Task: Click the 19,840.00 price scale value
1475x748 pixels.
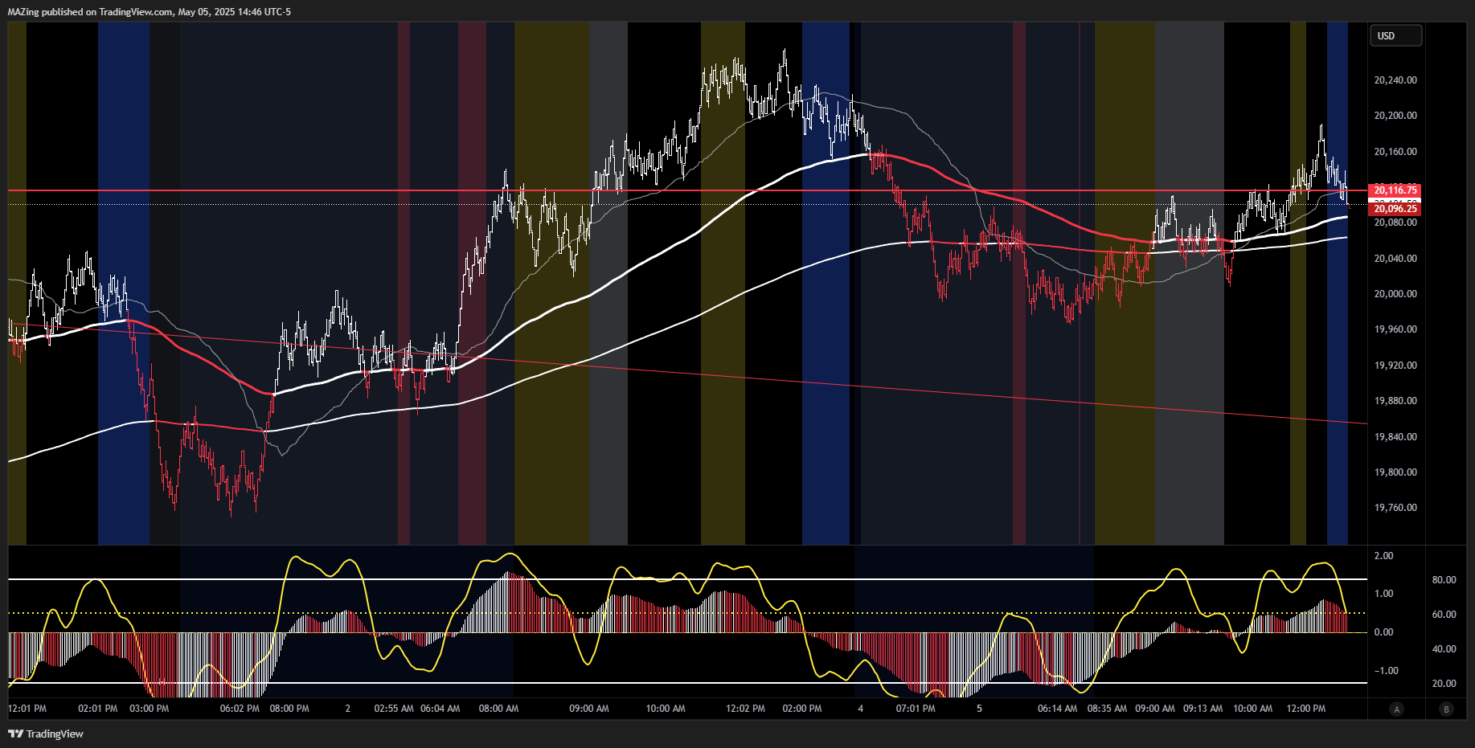Action: 1395,437
